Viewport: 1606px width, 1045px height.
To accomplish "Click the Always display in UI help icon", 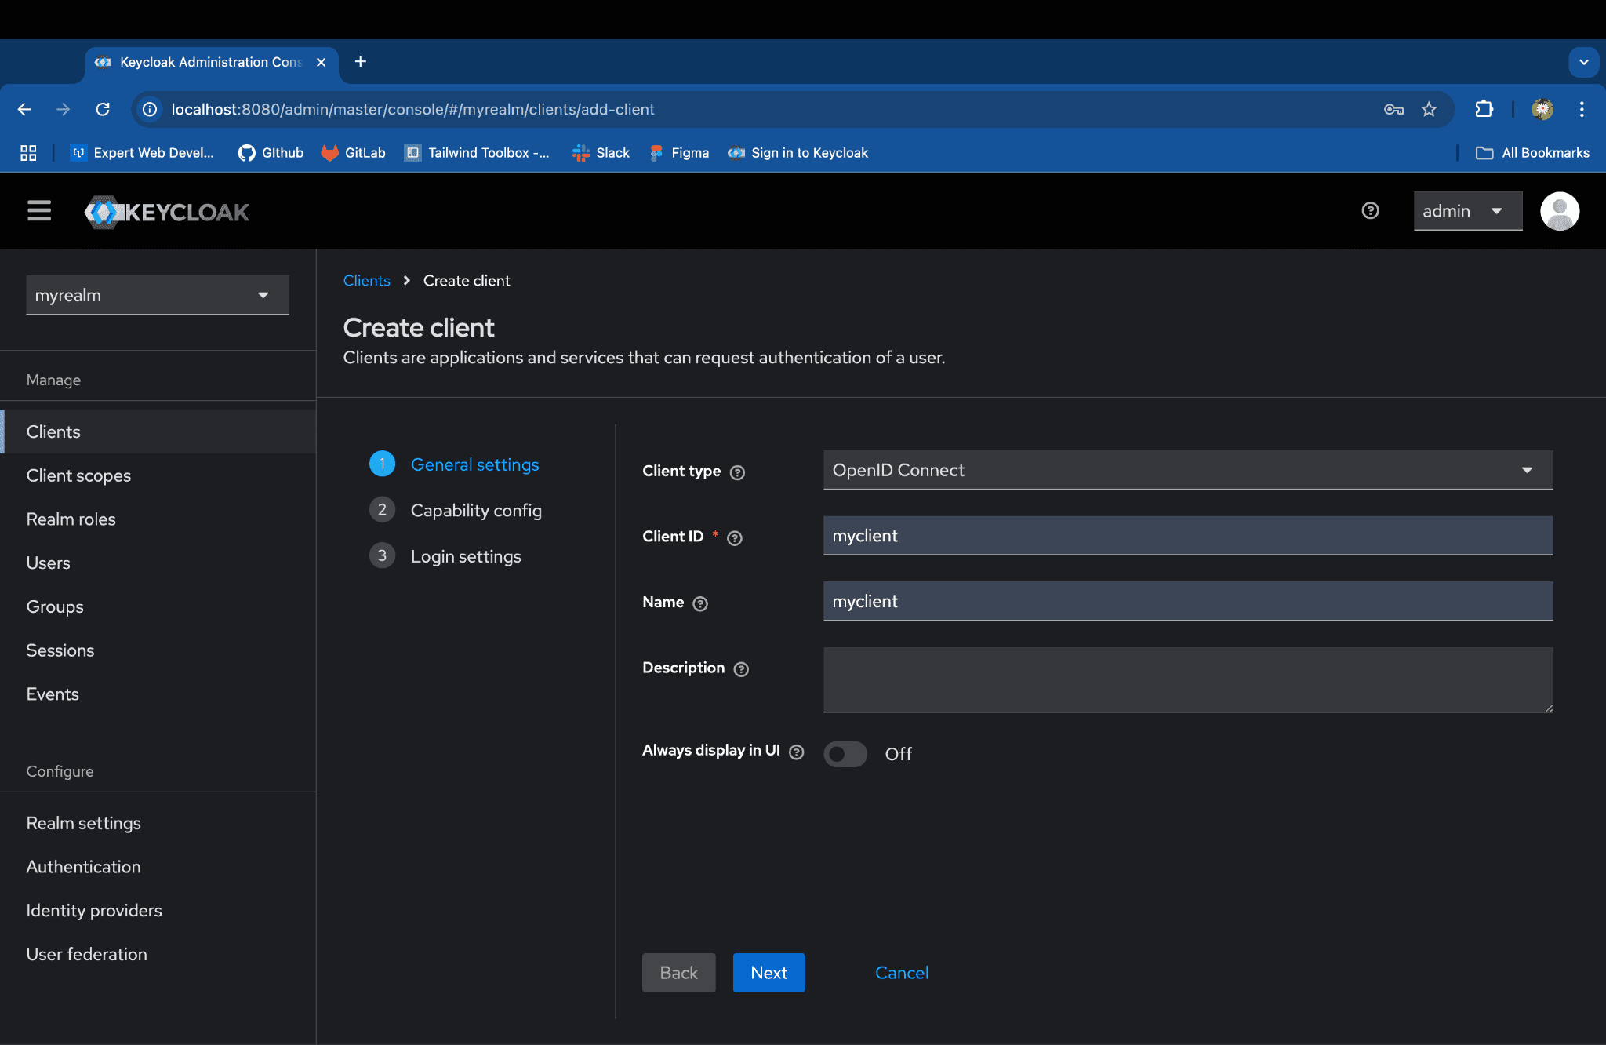I will [797, 752].
